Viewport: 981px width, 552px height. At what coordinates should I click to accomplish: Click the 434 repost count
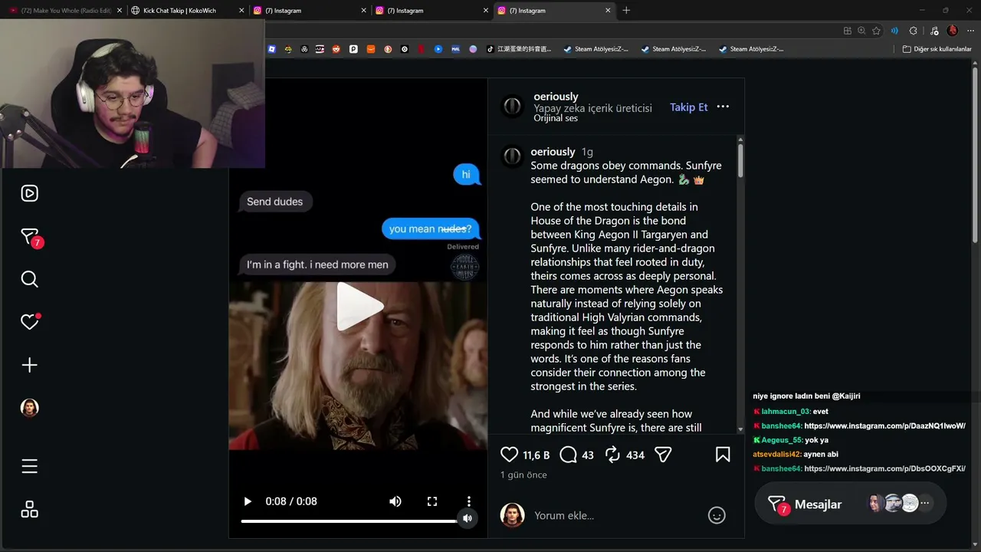click(635, 455)
